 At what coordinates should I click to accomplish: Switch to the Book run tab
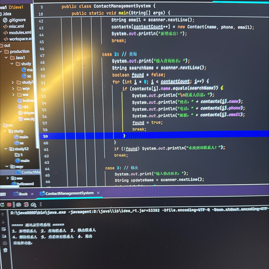23,194
